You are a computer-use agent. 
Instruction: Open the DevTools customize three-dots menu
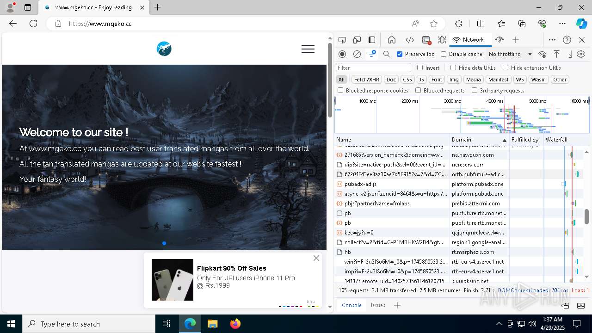click(x=552, y=40)
